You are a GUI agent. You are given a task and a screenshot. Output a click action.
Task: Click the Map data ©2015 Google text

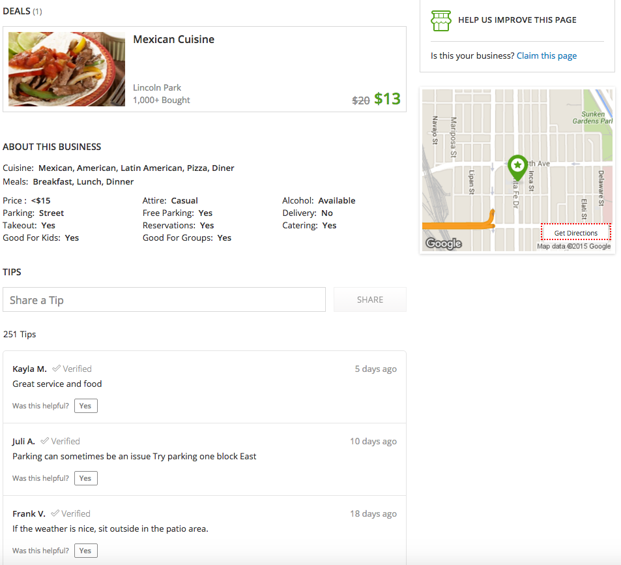[573, 246]
